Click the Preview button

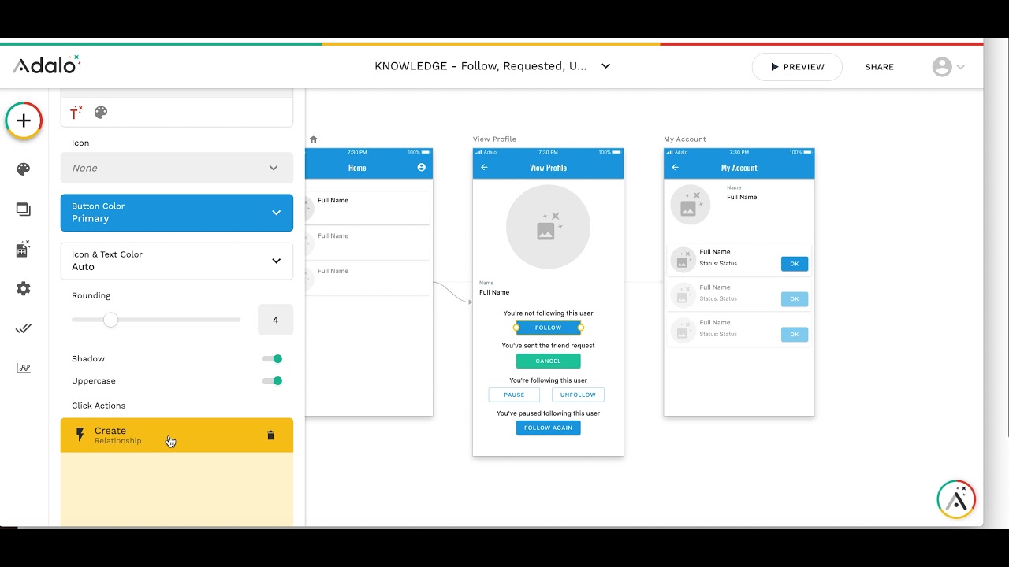click(x=797, y=67)
